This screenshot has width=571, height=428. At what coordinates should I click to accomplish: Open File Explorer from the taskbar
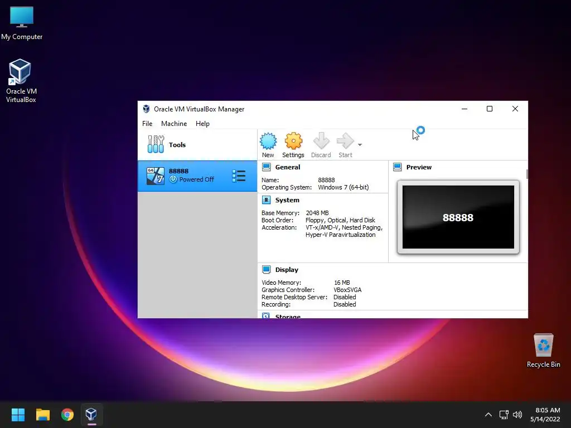(x=42, y=415)
